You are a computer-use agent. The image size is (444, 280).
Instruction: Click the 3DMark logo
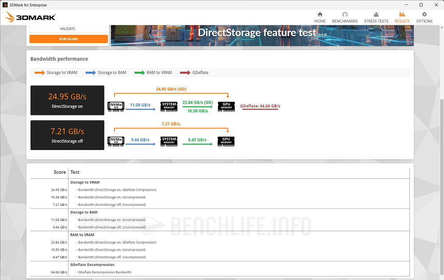click(30, 17)
